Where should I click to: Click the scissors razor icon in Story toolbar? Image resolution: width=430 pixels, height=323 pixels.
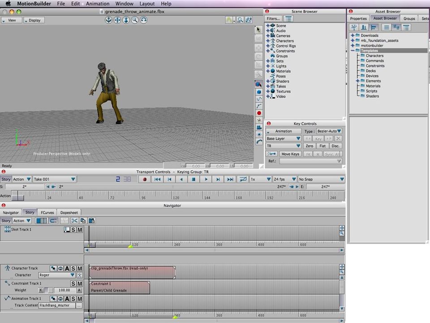tap(74, 221)
